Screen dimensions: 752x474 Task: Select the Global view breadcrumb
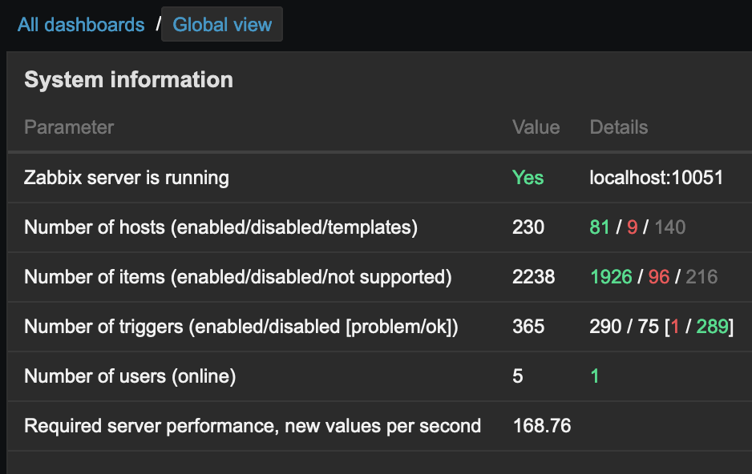pyautogui.click(x=222, y=25)
